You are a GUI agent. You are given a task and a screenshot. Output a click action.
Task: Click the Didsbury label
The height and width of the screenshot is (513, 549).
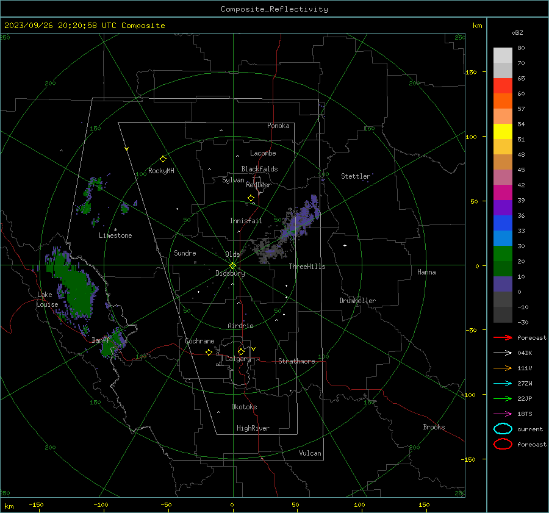[230, 273]
